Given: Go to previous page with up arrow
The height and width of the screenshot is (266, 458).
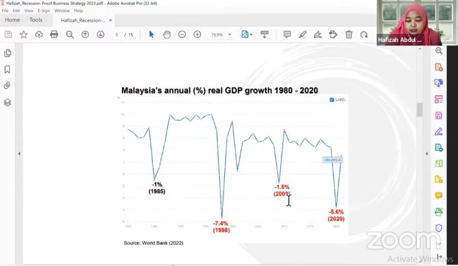Looking at the screenshot, I should click(x=85, y=34).
